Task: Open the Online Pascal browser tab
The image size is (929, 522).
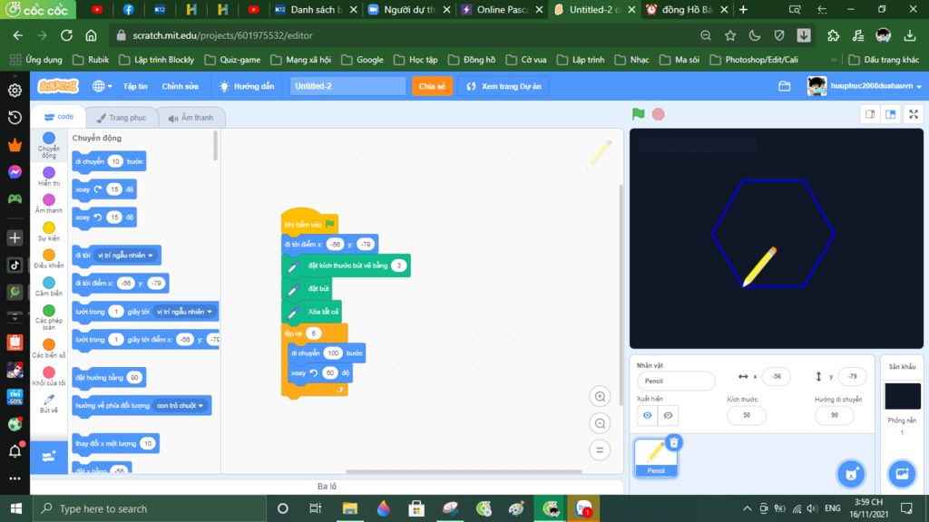Action: [503, 9]
